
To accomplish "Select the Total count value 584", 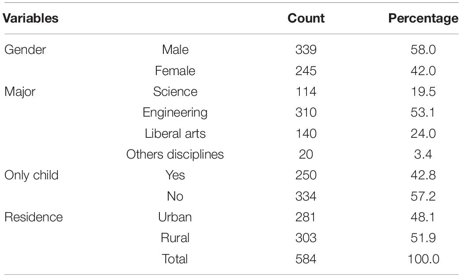I will coord(306,259).
